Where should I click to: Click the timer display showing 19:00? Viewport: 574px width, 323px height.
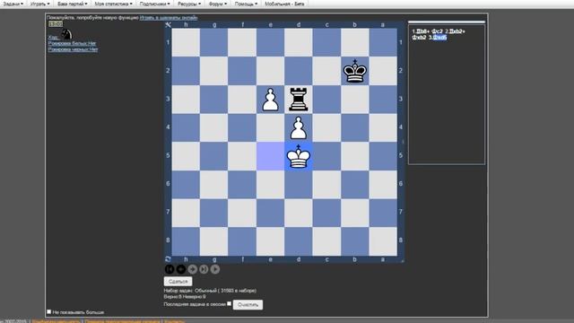(x=56, y=24)
